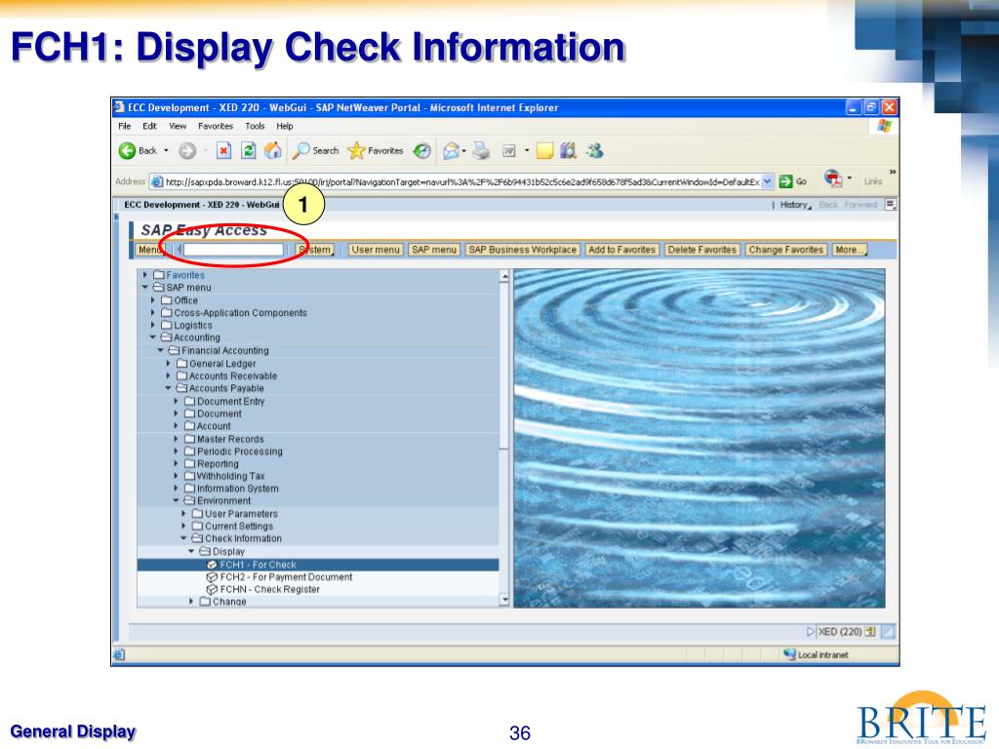
Task: Click the green Go arrow button
Action: (785, 181)
